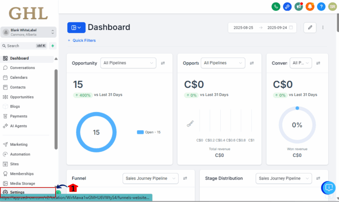Click the pencil edit dashboard button
Viewport: 339px width, 202px height.
pos(310,27)
